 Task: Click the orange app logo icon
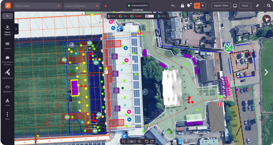coord(8,6)
